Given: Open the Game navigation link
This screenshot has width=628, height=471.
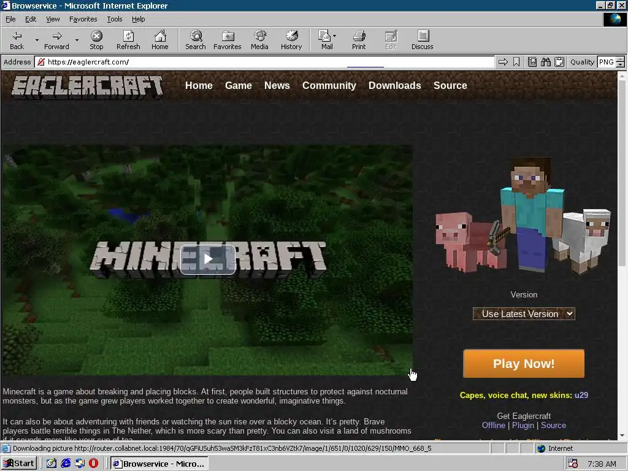Looking at the screenshot, I should point(239,86).
